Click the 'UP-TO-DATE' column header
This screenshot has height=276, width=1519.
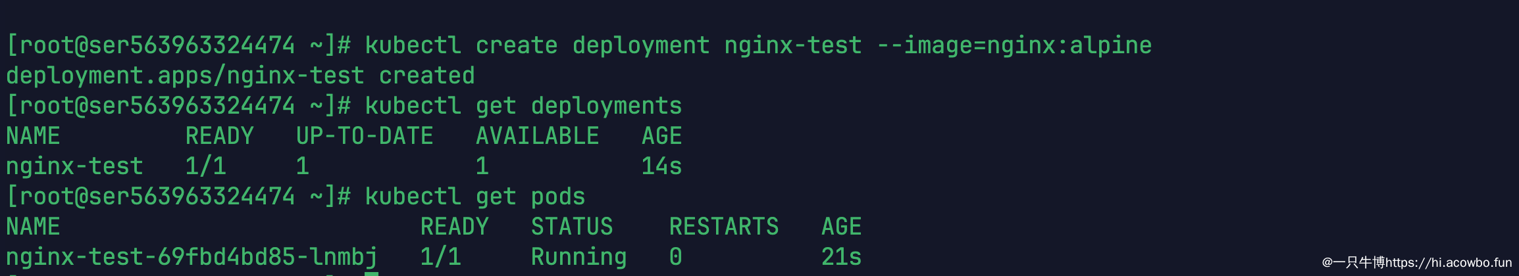[x=365, y=136]
